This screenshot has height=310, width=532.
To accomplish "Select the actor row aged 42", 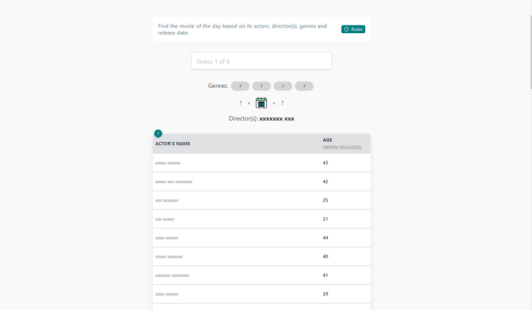I will [x=261, y=182].
